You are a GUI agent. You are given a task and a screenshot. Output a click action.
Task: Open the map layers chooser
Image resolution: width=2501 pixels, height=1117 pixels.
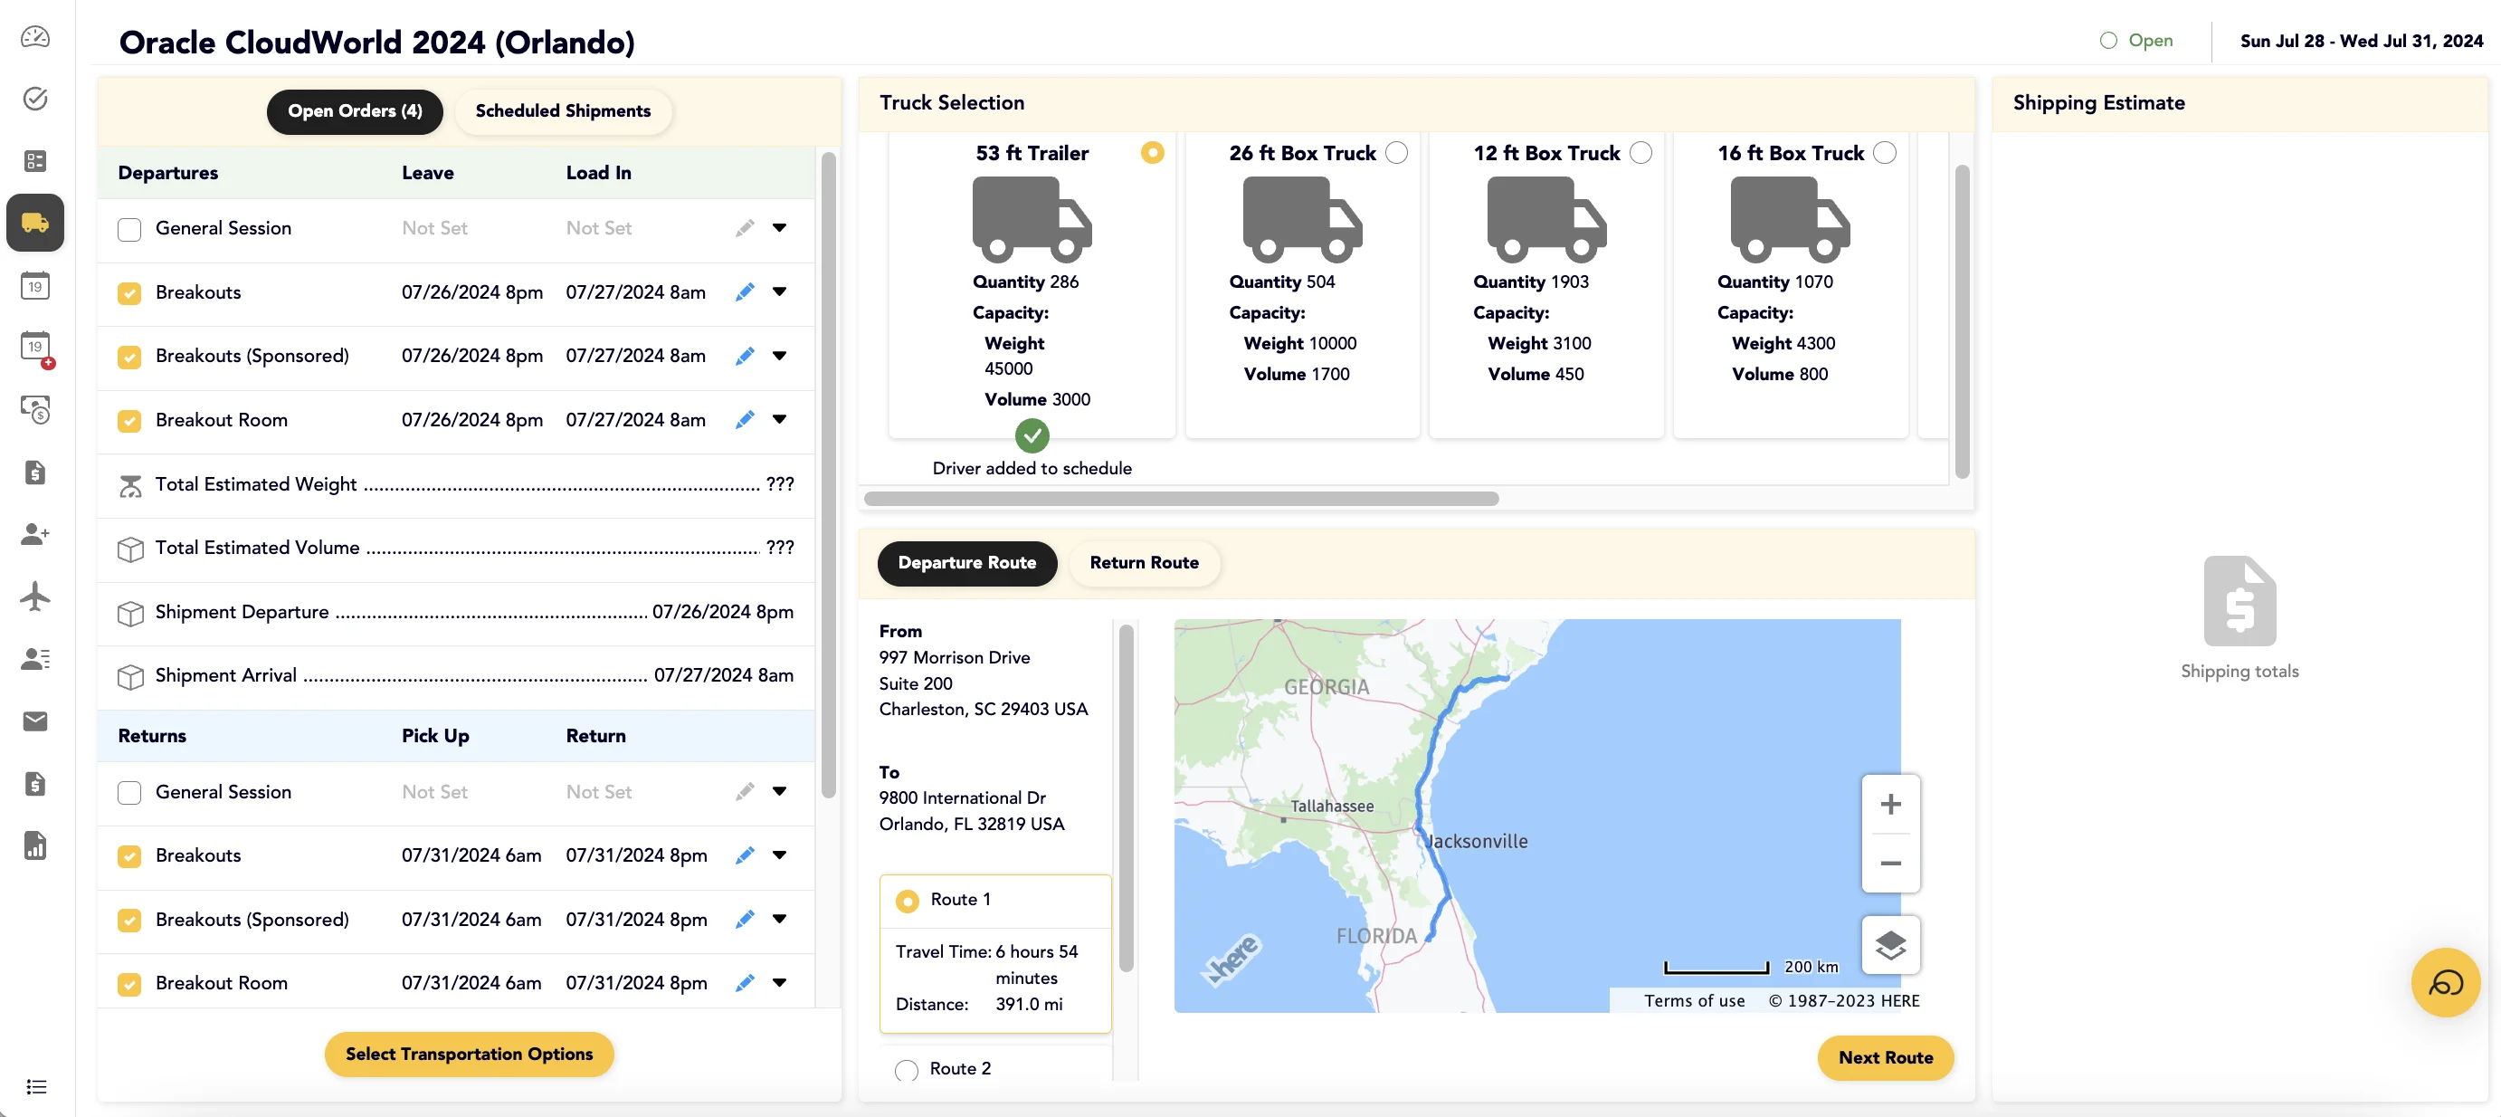tap(1890, 945)
